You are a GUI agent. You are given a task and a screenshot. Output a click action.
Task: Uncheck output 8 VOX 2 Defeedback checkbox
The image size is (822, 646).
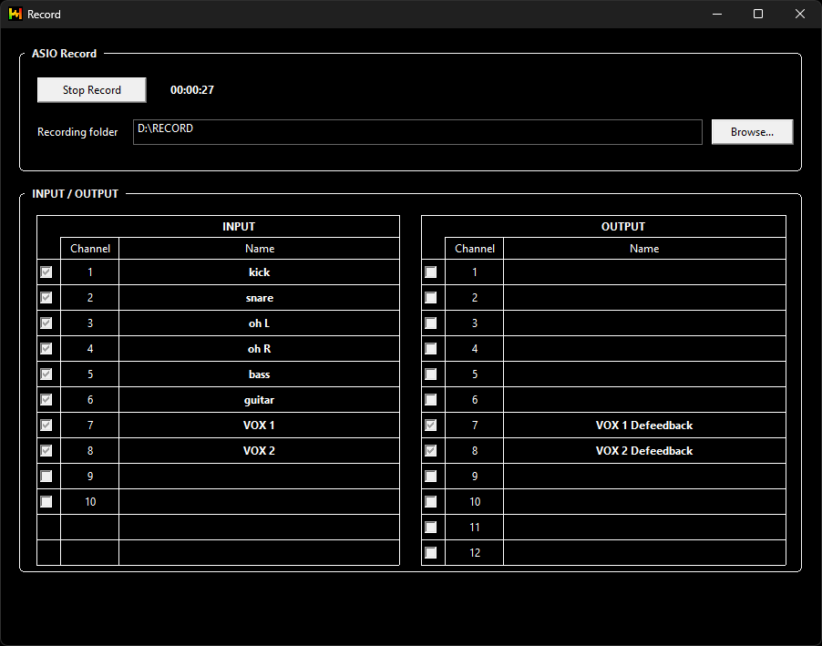coord(430,451)
